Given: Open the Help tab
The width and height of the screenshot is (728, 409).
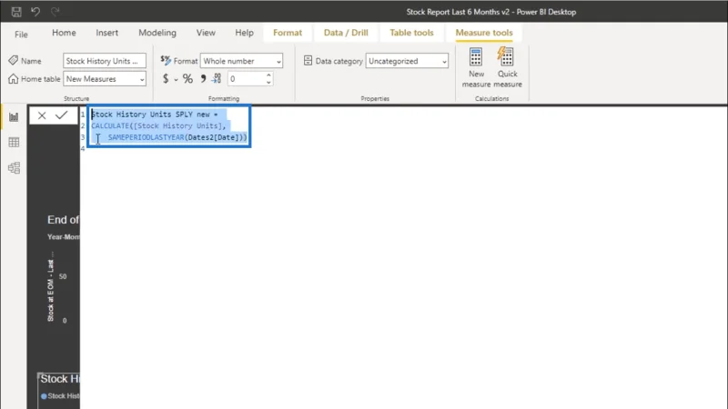Looking at the screenshot, I should [x=244, y=33].
